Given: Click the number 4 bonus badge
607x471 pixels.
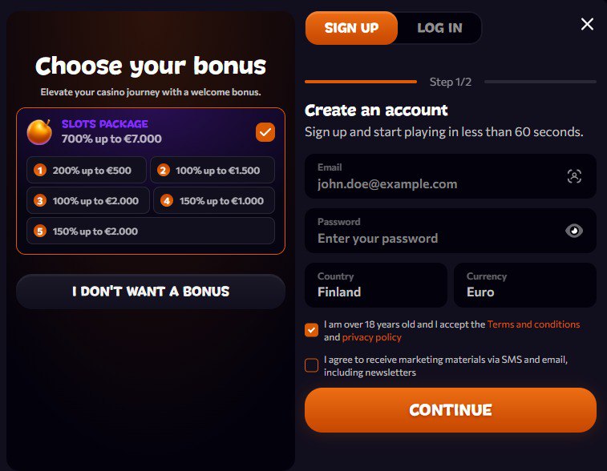Looking at the screenshot, I should pyautogui.click(x=167, y=201).
